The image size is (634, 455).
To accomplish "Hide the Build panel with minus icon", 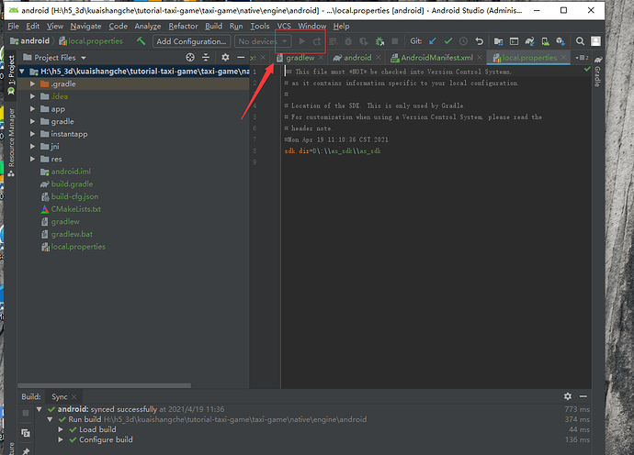I will (x=583, y=396).
